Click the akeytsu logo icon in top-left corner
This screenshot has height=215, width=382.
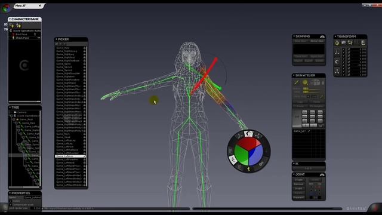7,8
